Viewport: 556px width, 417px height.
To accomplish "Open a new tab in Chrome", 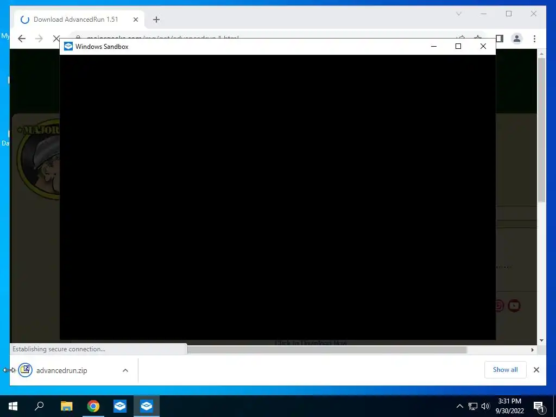I will [156, 20].
